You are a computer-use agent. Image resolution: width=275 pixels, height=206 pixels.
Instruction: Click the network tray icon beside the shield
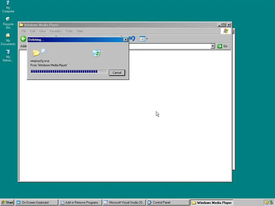(271, 203)
